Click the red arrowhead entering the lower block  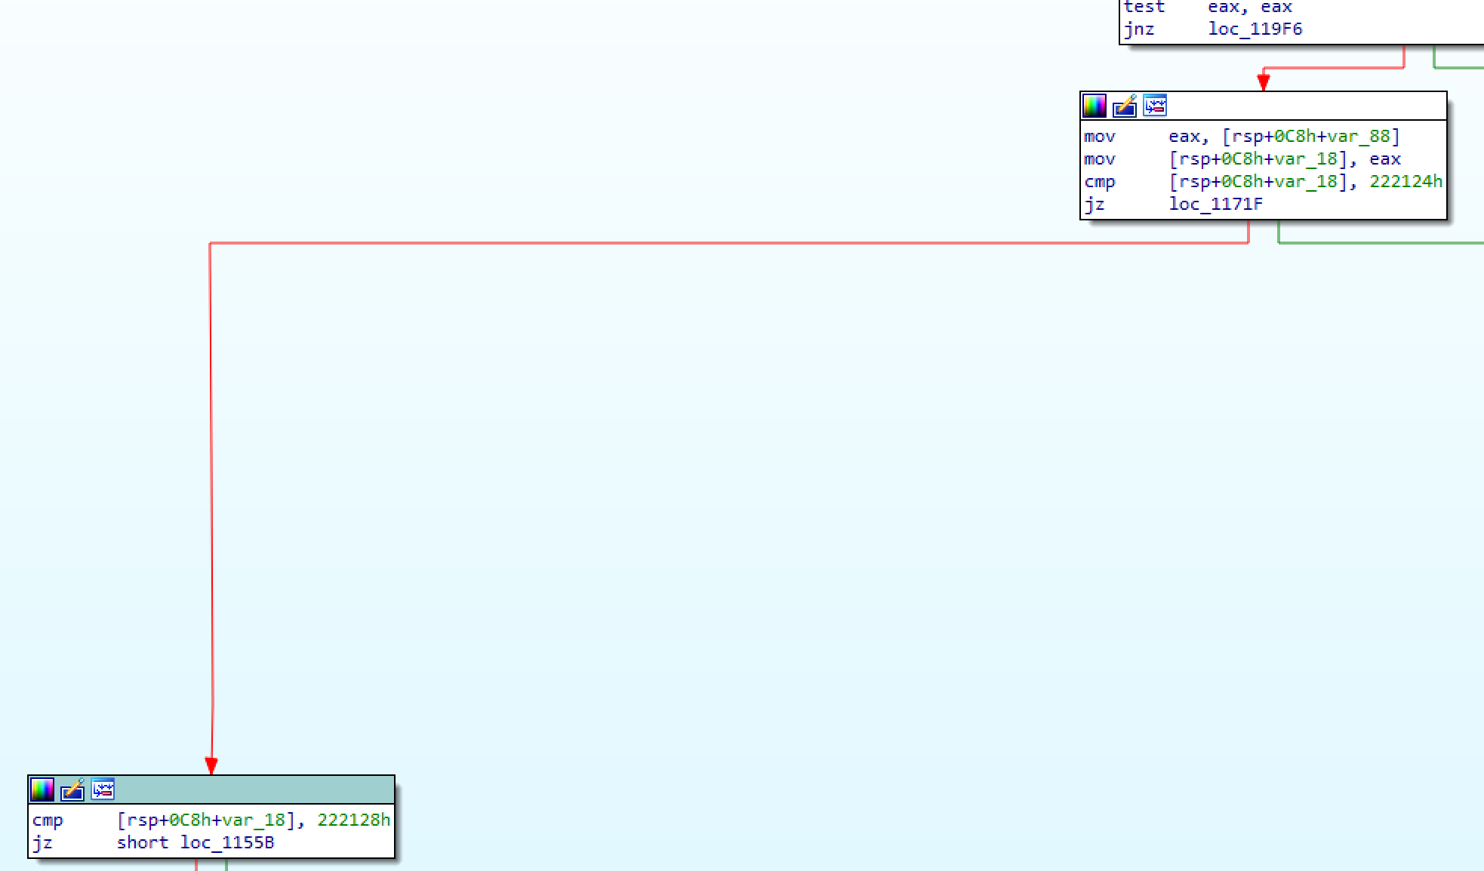point(211,765)
